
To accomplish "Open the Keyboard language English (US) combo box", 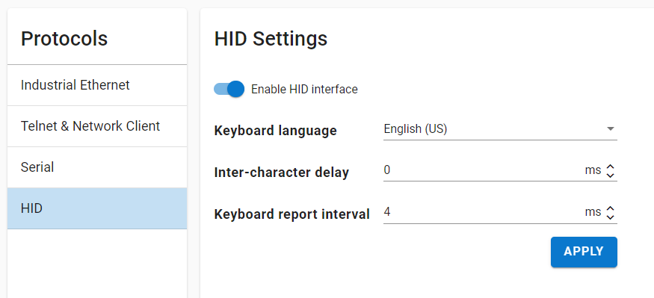I will click(500, 130).
